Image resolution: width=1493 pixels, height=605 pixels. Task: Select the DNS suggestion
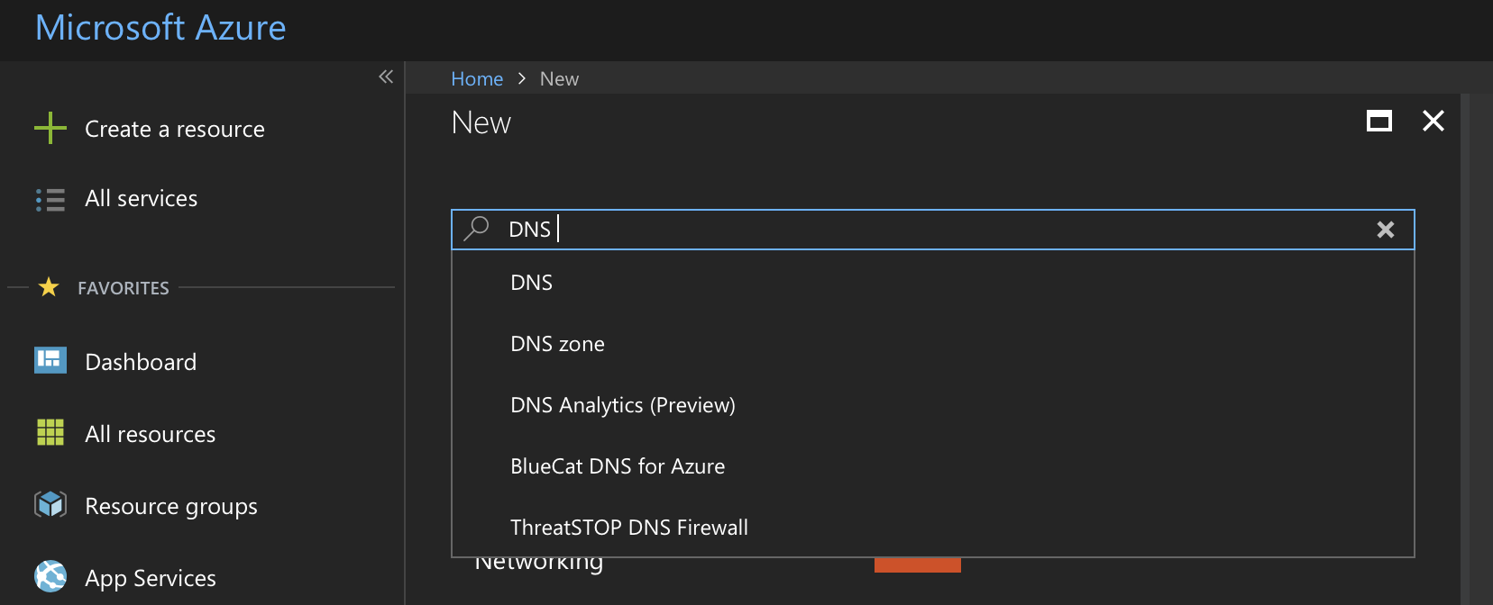pyautogui.click(x=932, y=283)
